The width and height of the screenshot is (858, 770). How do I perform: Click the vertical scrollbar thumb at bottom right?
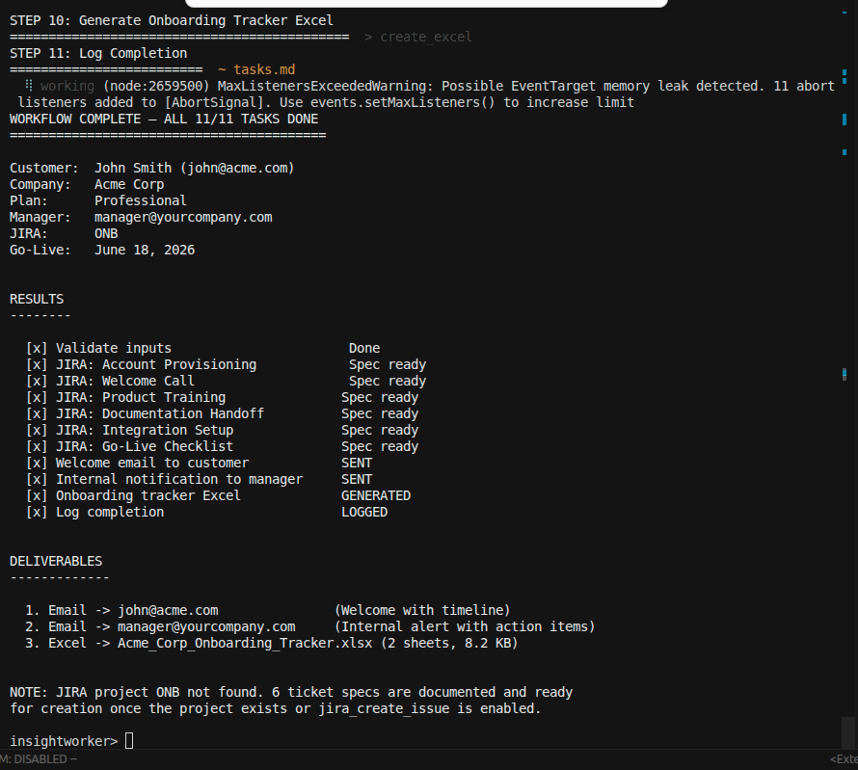coord(847,732)
